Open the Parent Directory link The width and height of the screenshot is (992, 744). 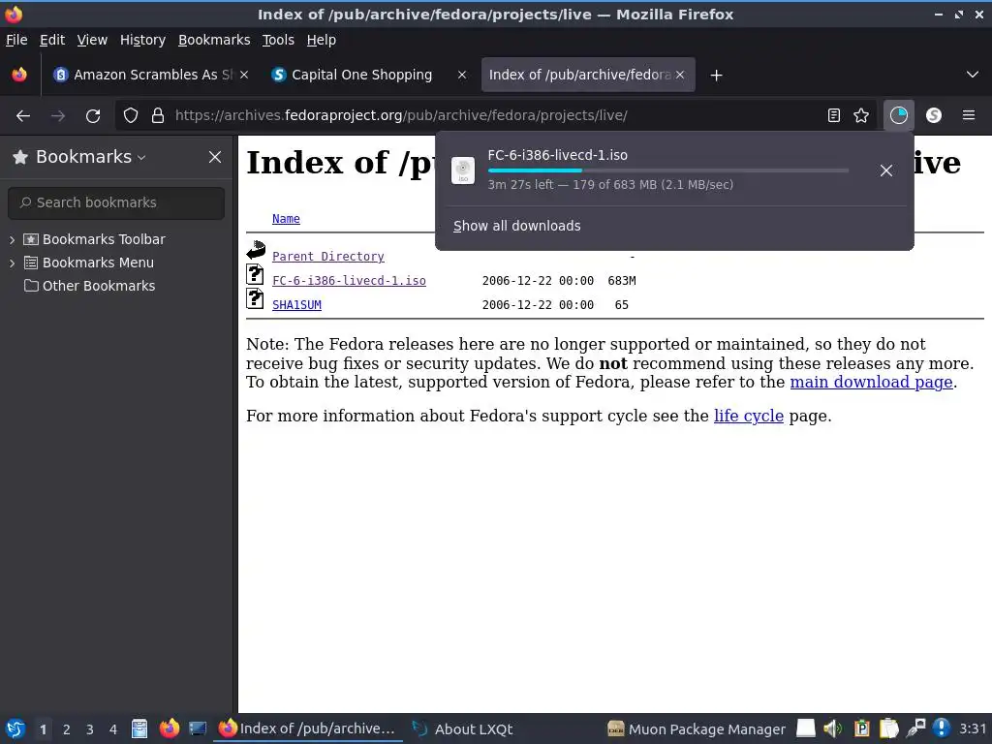point(327,256)
